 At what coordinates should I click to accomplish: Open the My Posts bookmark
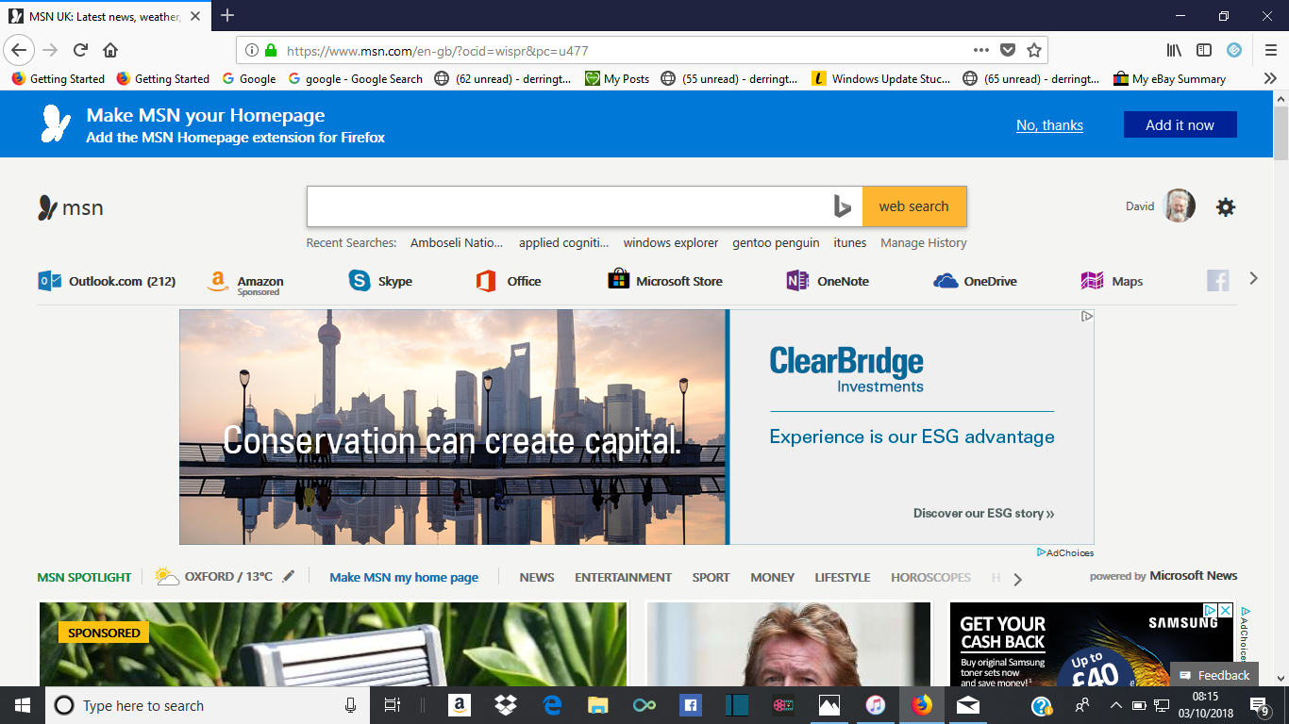pyautogui.click(x=617, y=78)
